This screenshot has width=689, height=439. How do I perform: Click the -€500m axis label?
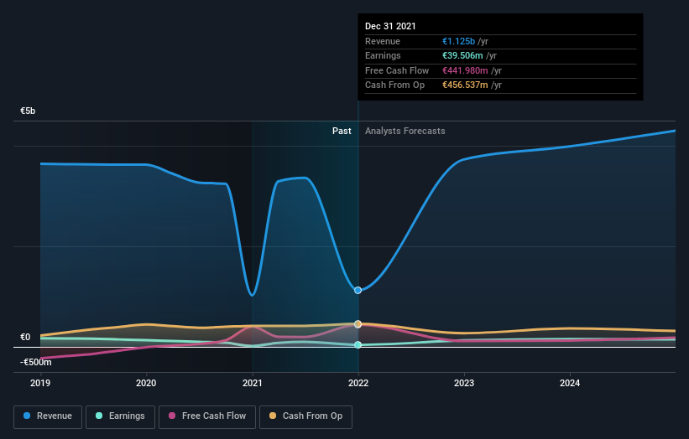(x=36, y=362)
